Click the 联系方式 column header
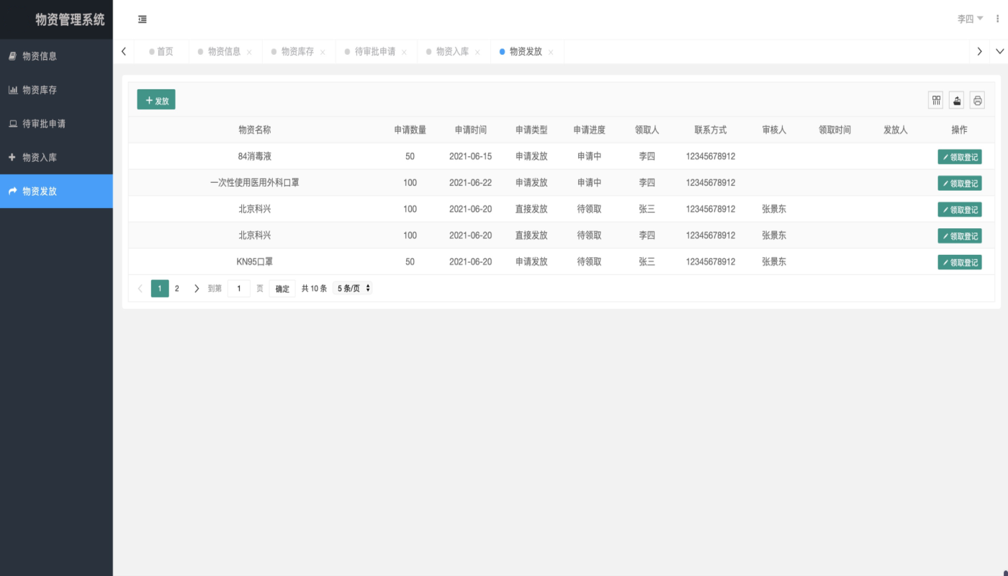 711,130
